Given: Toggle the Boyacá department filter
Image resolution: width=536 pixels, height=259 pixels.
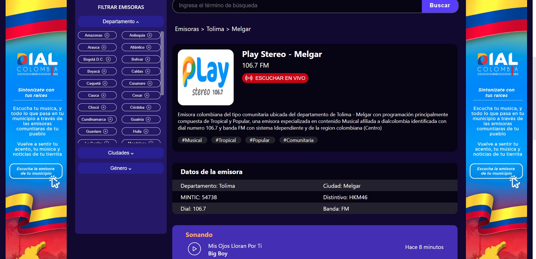Looking at the screenshot, I should pos(97,71).
